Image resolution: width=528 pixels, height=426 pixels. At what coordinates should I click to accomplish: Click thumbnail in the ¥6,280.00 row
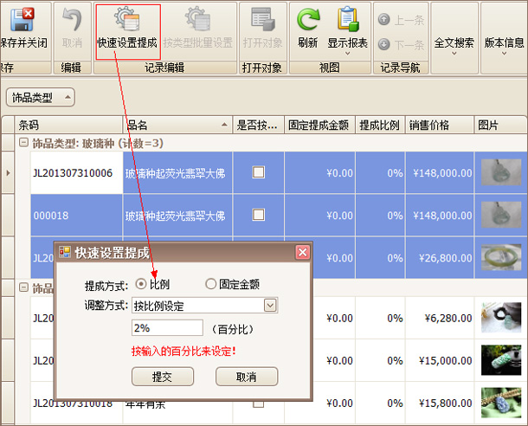point(501,318)
